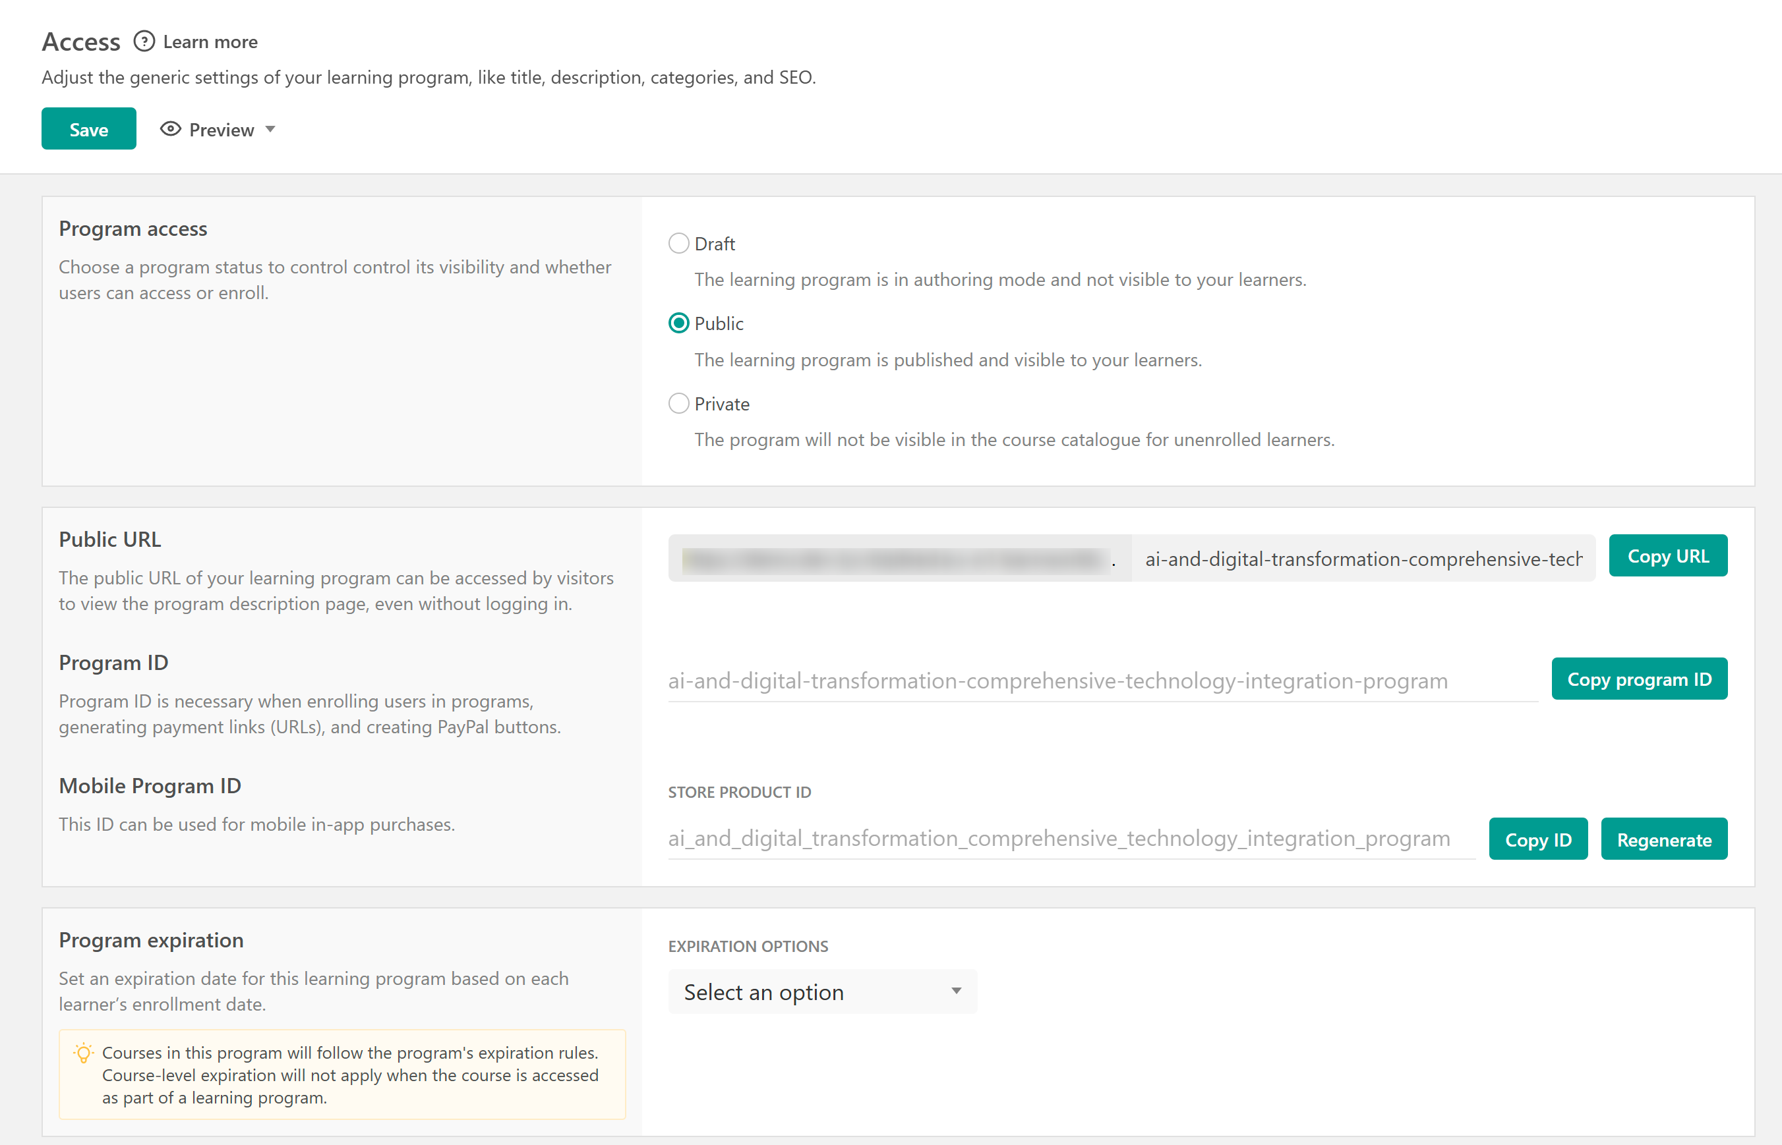Viewport: 1782px width, 1145px height.
Task: Select the Public radio button
Action: [x=678, y=323]
